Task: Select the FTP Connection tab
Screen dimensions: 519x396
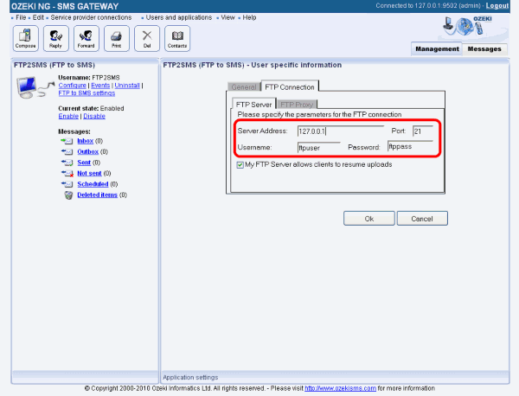Action: (x=290, y=87)
